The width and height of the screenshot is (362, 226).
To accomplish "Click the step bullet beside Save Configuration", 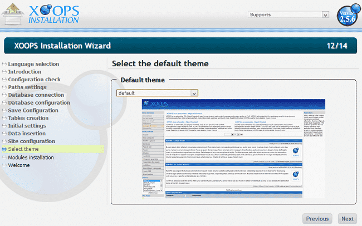I will 4,110.
